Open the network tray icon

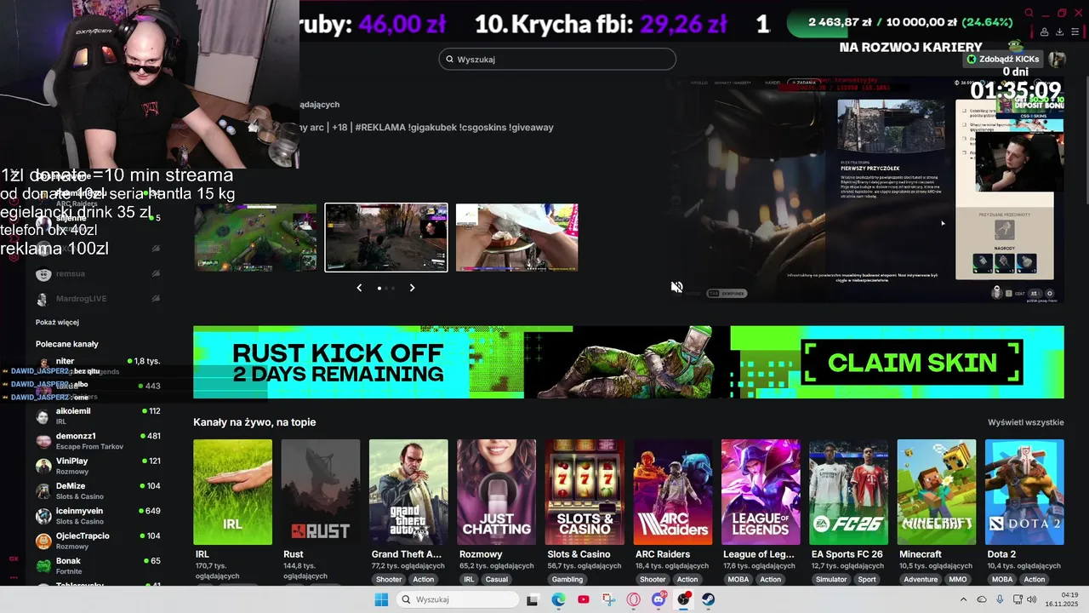tap(1017, 599)
